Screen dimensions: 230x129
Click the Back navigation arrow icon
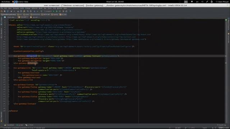(34, 11)
